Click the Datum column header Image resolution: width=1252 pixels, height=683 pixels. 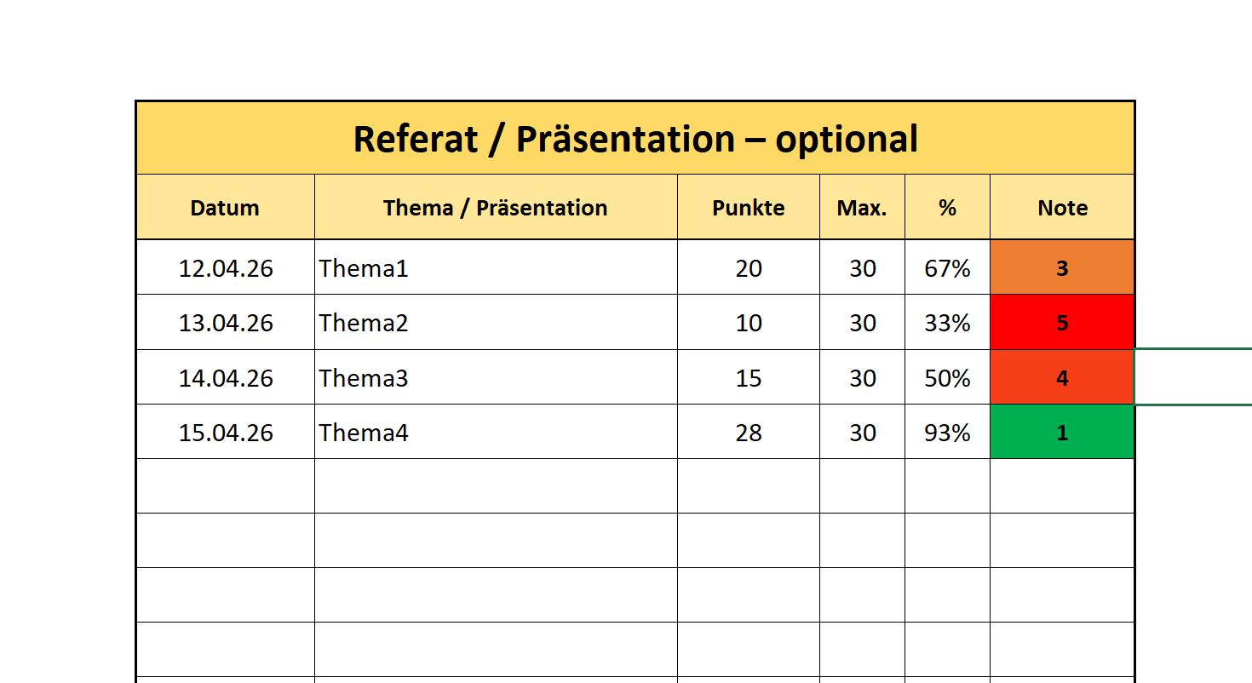point(226,207)
